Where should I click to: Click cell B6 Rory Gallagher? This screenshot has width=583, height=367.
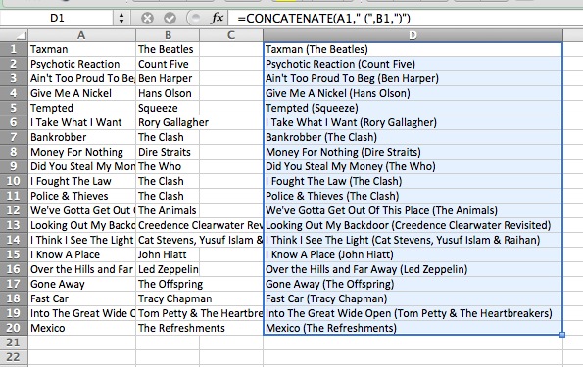[x=168, y=122]
